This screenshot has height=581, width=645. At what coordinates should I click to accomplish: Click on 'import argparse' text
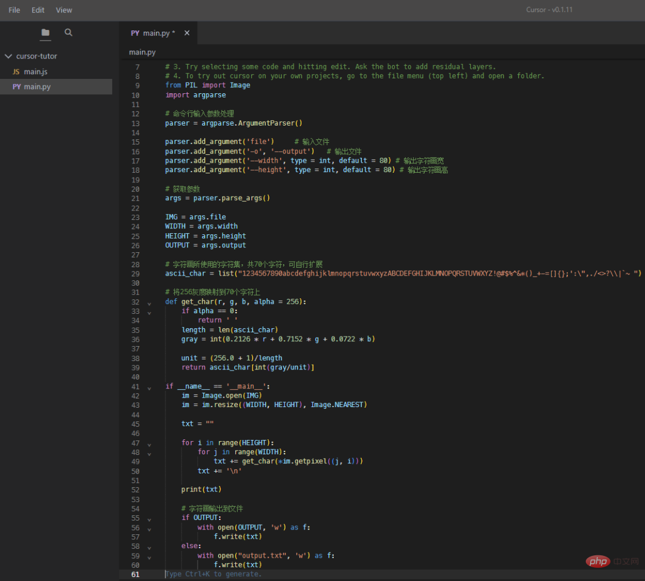pos(196,95)
